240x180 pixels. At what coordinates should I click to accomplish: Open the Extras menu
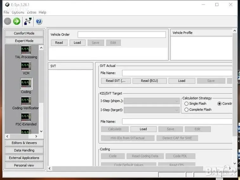tap(32, 12)
